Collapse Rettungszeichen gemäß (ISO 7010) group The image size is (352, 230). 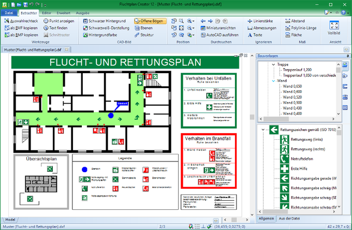pyautogui.click(x=263, y=129)
